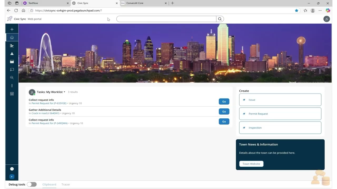Toggle the Debug tools switch
The height and width of the screenshot is (189, 337).
click(x=32, y=184)
